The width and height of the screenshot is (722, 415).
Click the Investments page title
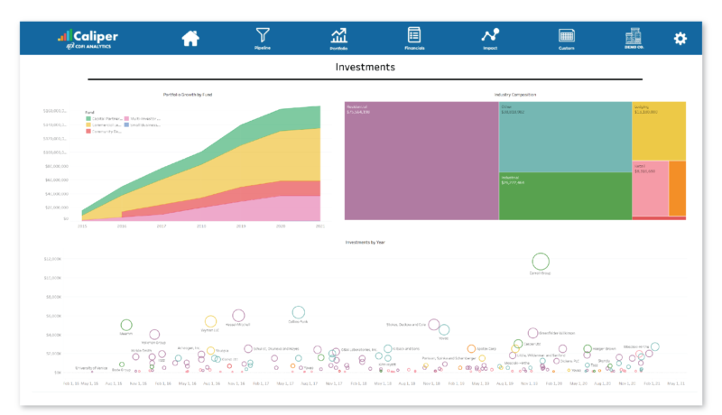[x=366, y=67]
